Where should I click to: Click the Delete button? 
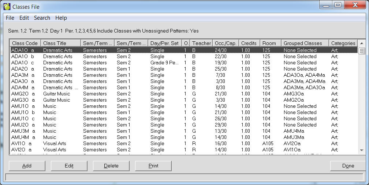tap(111, 166)
